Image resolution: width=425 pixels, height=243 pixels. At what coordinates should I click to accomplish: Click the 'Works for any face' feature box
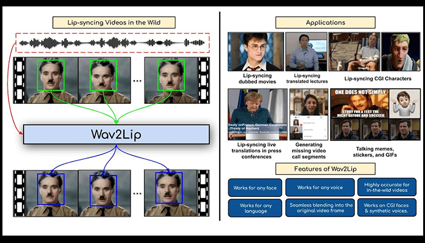click(254, 187)
